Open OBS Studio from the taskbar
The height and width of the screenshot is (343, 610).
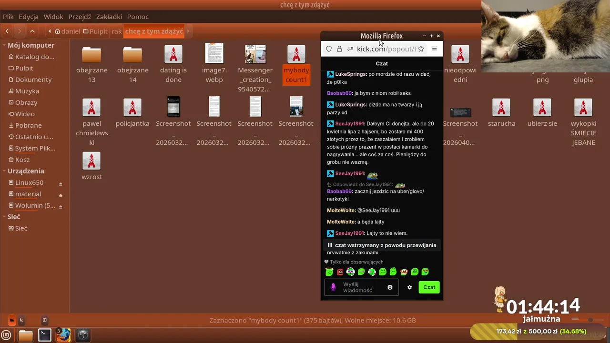tap(82, 335)
